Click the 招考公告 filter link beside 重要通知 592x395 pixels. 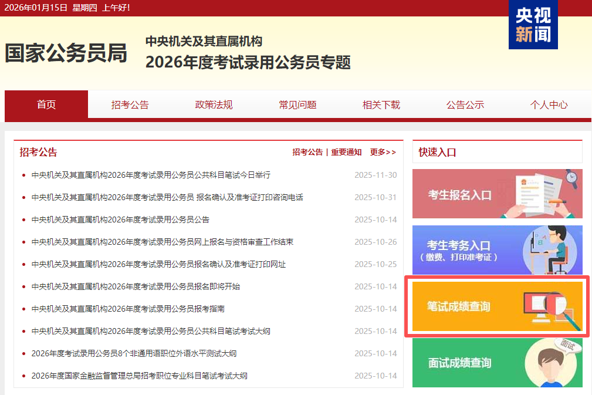click(x=307, y=152)
